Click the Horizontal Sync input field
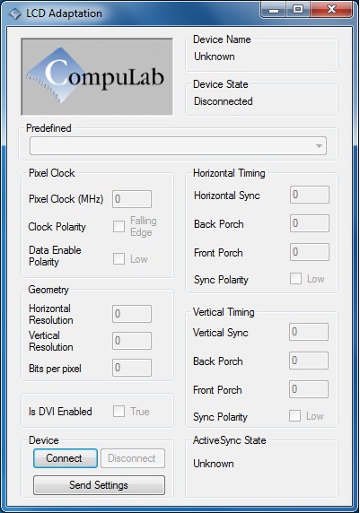360x513 pixels. click(310, 195)
